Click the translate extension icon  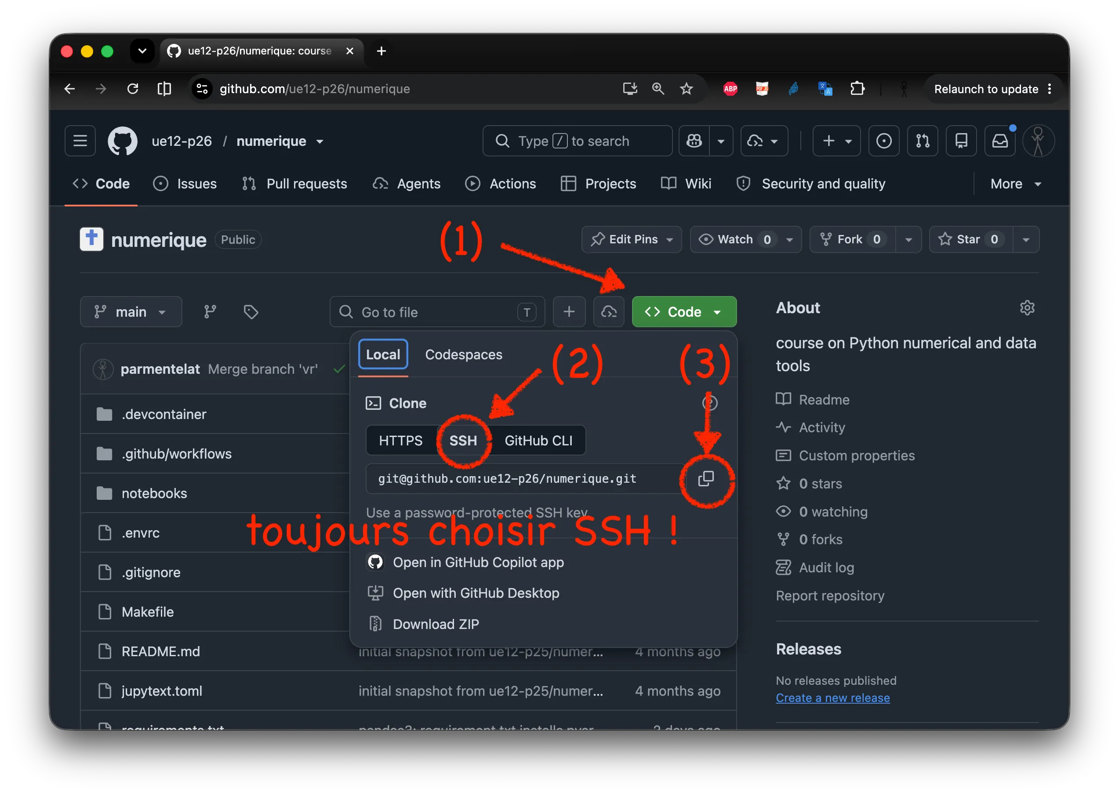coord(825,89)
